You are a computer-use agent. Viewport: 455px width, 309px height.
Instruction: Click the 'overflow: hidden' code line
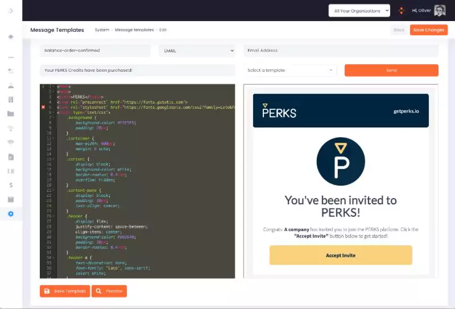[95, 180]
